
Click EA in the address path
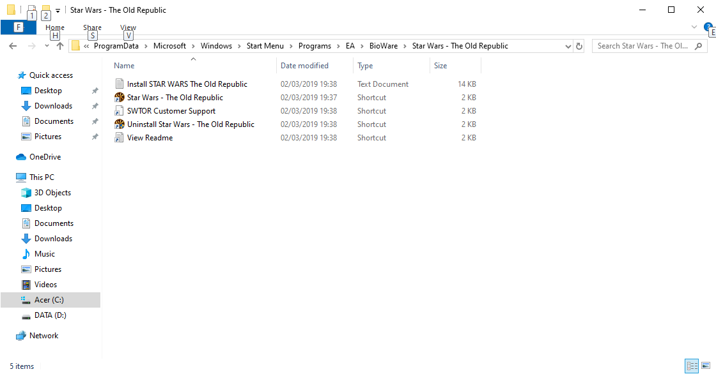(350, 46)
